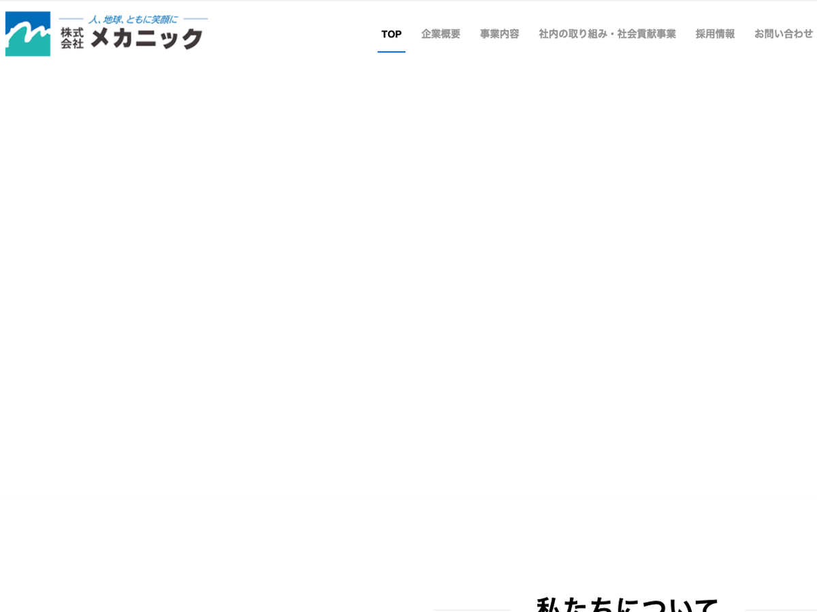
Task: Click the blue line left of the tagline
Action: 71,19
